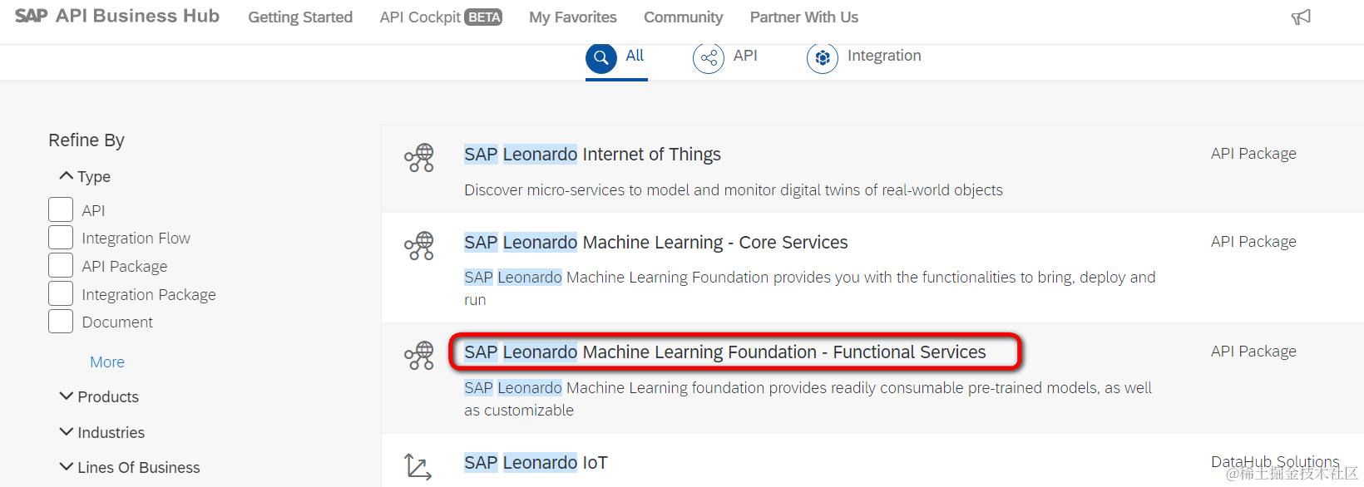
Task: Enable the Integration Flow checkbox
Action: tap(61, 238)
